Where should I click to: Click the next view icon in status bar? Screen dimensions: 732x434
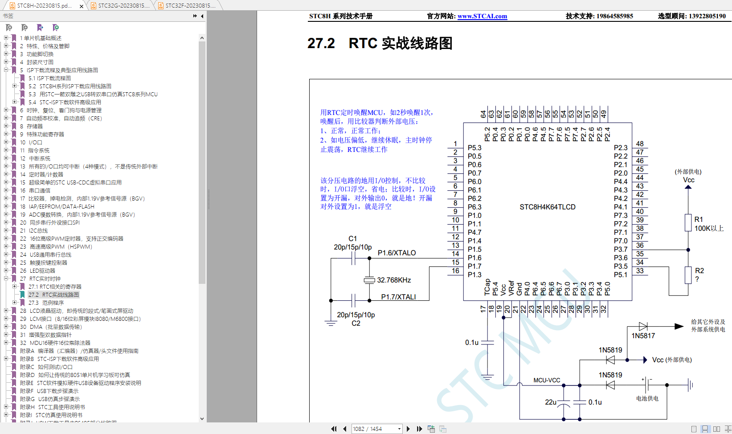[443, 429]
